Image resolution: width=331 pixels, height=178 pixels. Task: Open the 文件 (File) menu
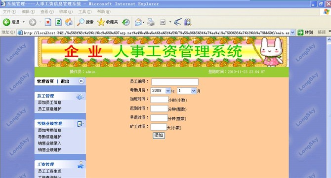(9, 12)
